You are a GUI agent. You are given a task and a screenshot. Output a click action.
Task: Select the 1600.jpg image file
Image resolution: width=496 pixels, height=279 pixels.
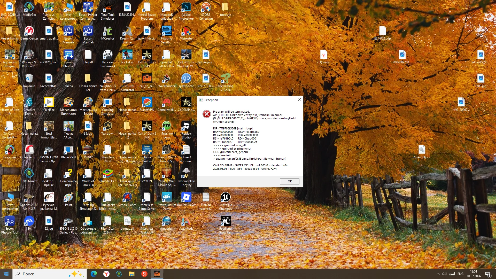click(481, 81)
